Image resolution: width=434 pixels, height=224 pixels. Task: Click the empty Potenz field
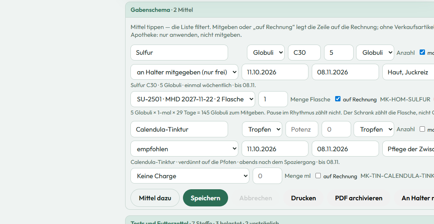point(302,129)
